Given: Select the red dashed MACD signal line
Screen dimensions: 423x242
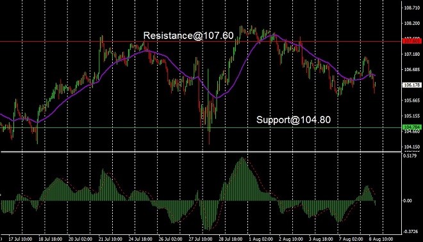Looking at the screenshot, I should pos(256,171).
